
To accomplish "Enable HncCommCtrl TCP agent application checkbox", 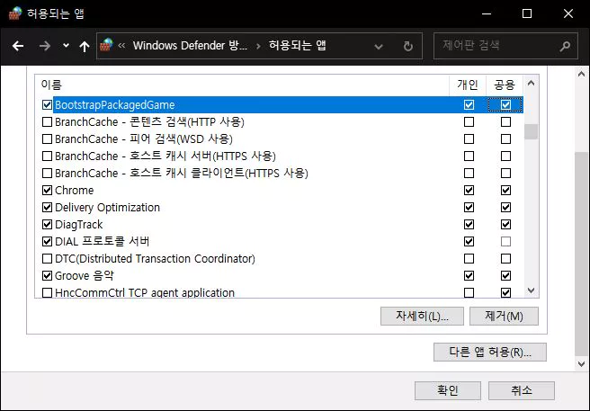I will 47,293.
